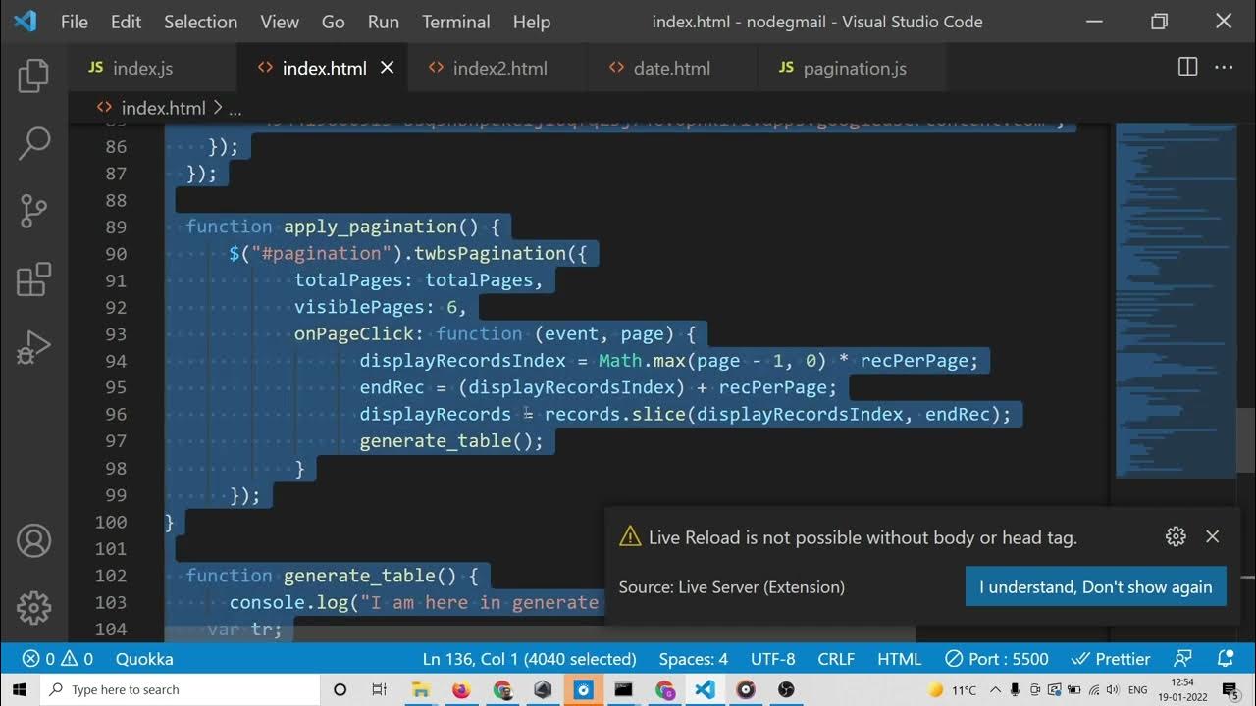Viewport: 1256px width, 706px height.
Task: Open Run and Debug view
Action: pyautogui.click(x=33, y=347)
